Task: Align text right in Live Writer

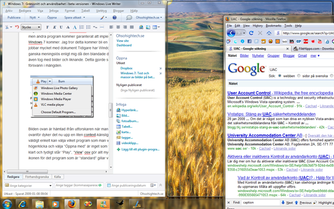Action: pyautogui.click(x=125, y=27)
